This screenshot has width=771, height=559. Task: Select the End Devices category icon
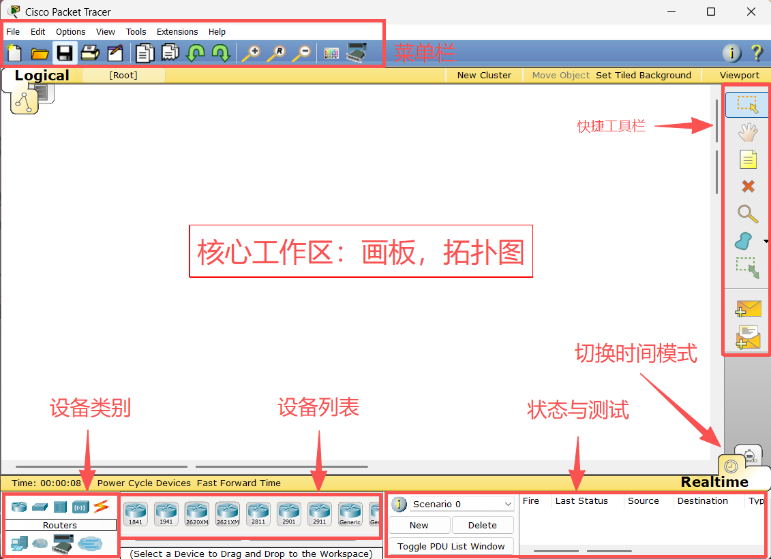[20, 543]
